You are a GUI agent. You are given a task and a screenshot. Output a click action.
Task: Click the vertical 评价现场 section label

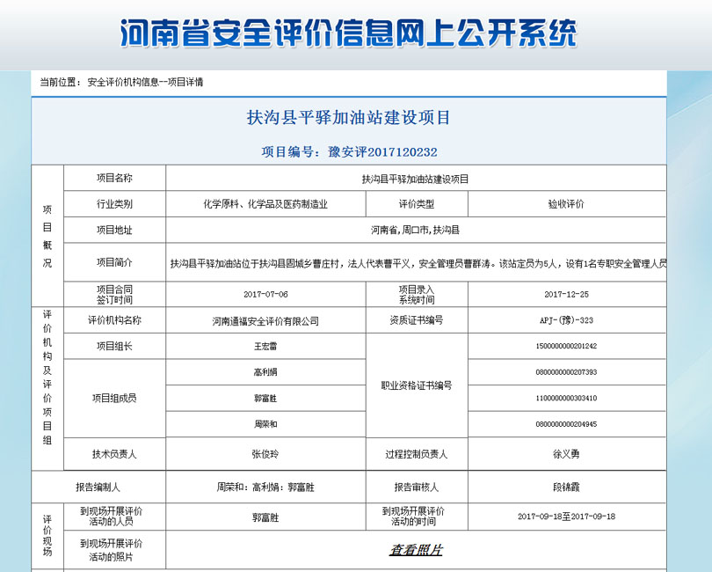[x=47, y=536]
